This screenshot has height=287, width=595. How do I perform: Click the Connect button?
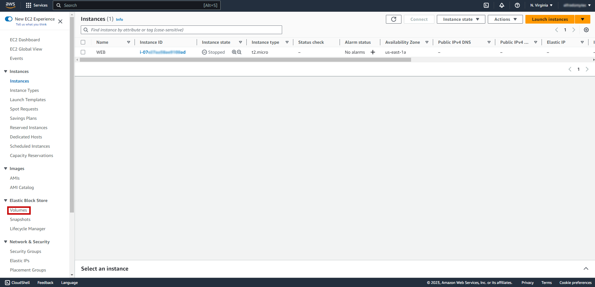419,19
